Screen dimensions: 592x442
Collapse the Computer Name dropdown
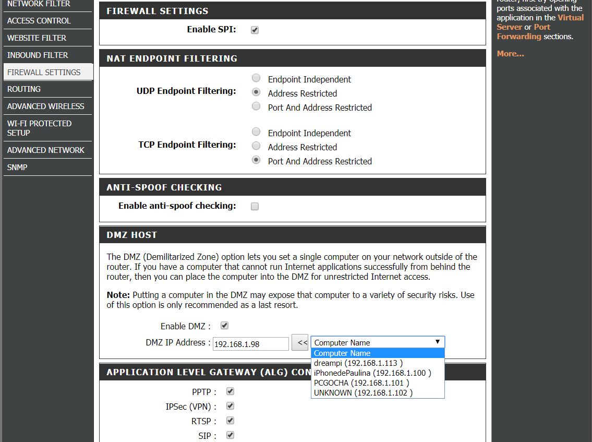tap(378, 342)
